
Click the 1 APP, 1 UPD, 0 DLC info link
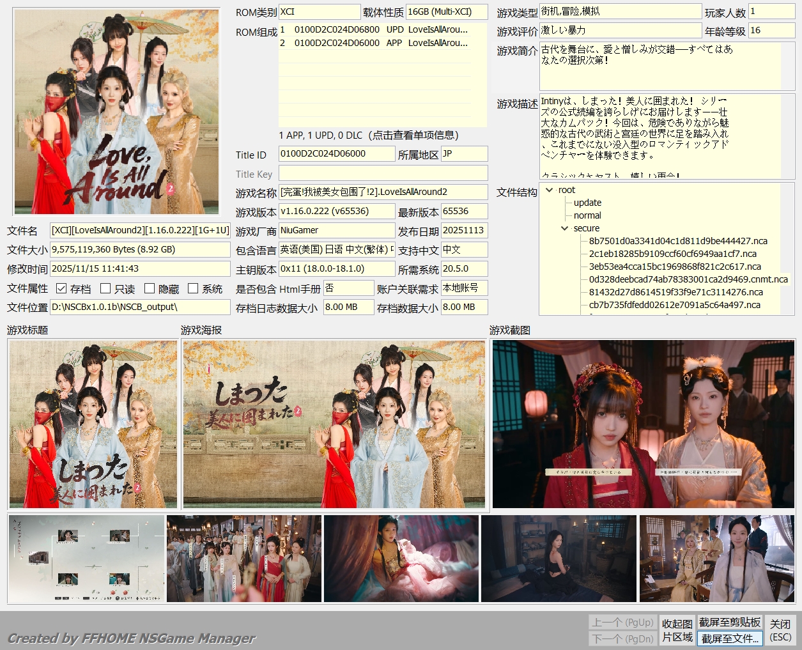pos(369,135)
